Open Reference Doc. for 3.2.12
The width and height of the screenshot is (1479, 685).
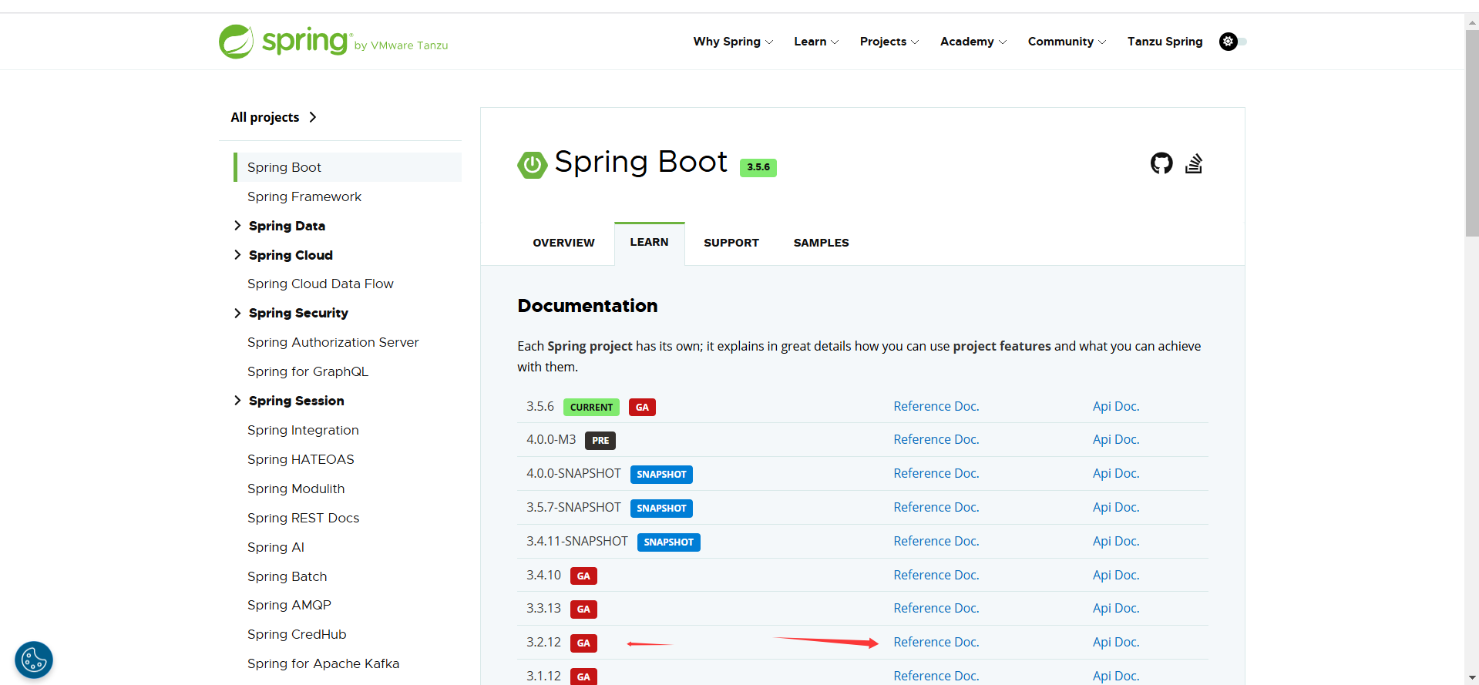936,642
